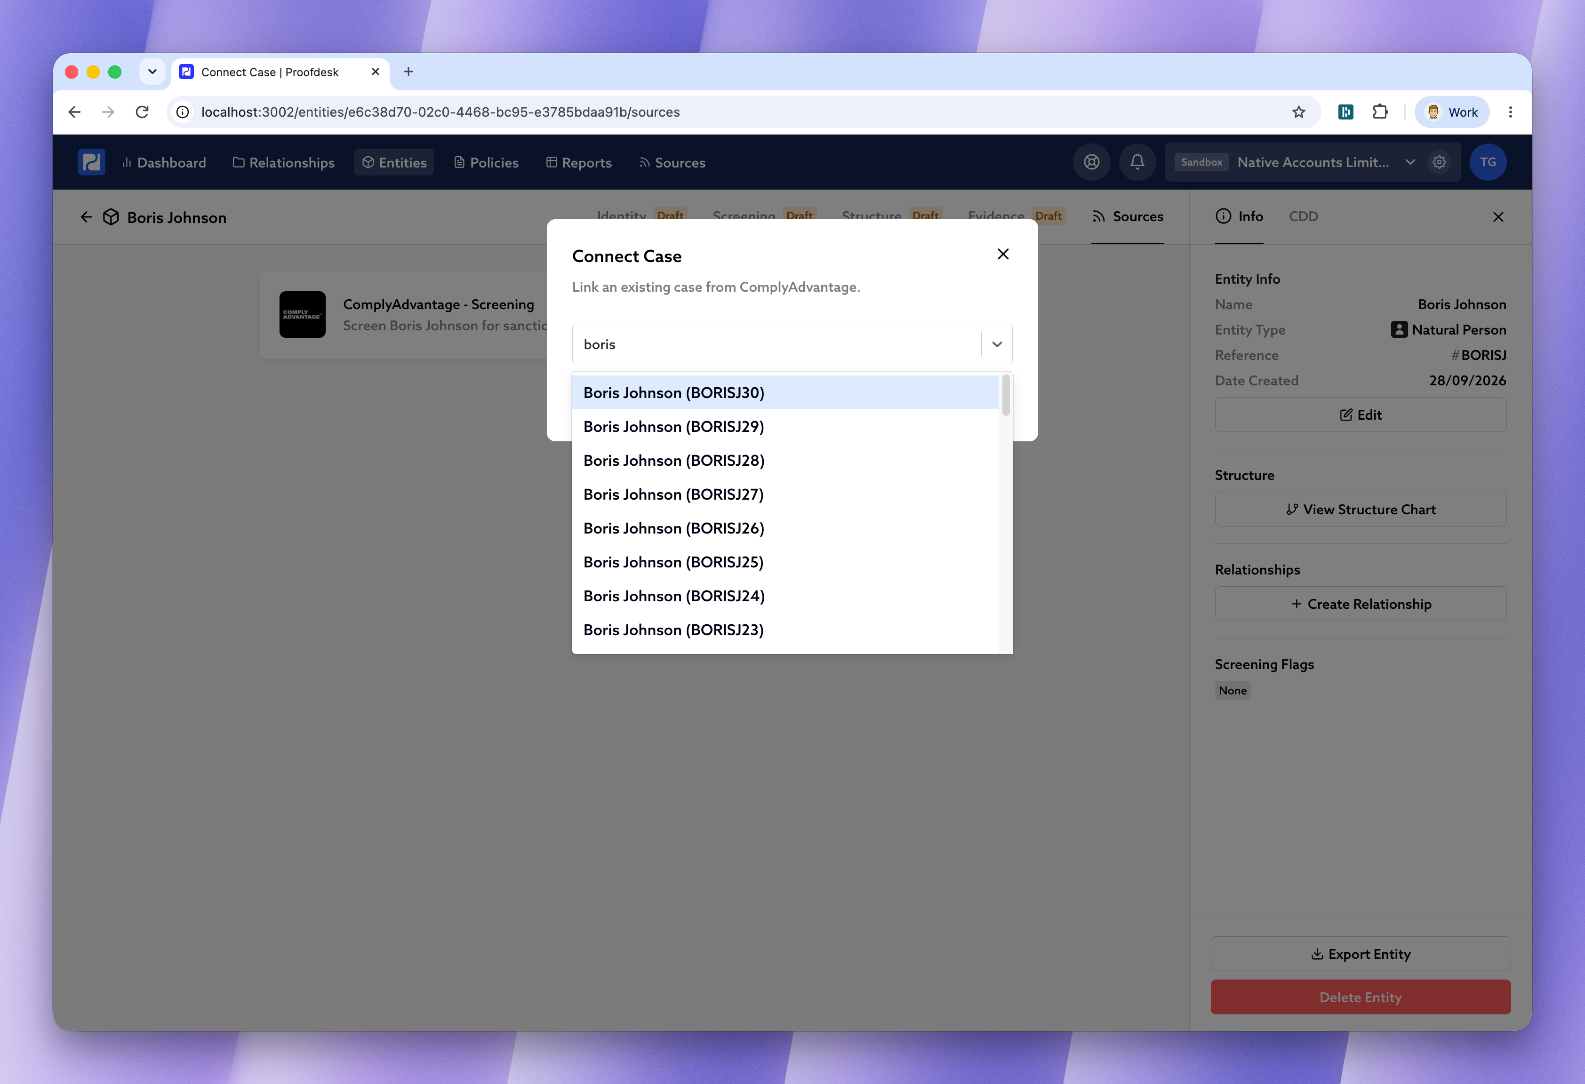1585x1084 pixels.
Task: Navigate forward in browser history
Action: click(108, 112)
